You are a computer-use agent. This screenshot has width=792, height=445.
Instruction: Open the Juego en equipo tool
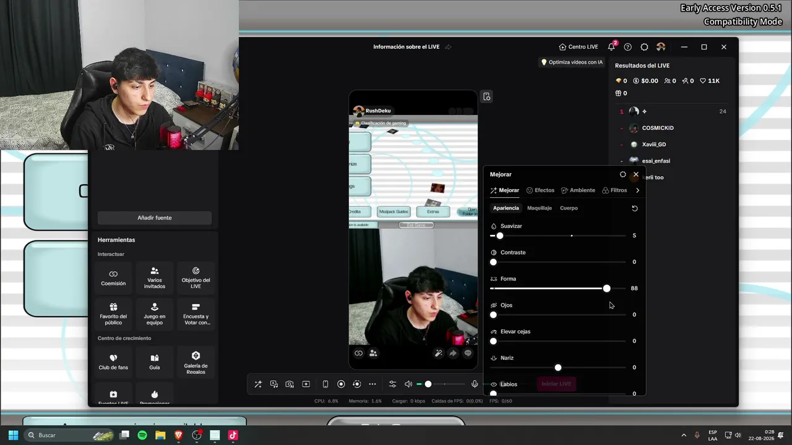tap(155, 314)
